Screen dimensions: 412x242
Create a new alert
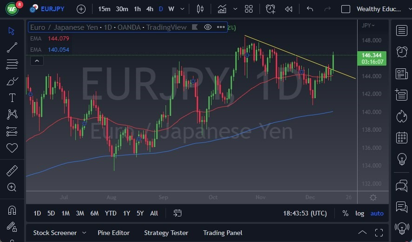tap(270, 9)
